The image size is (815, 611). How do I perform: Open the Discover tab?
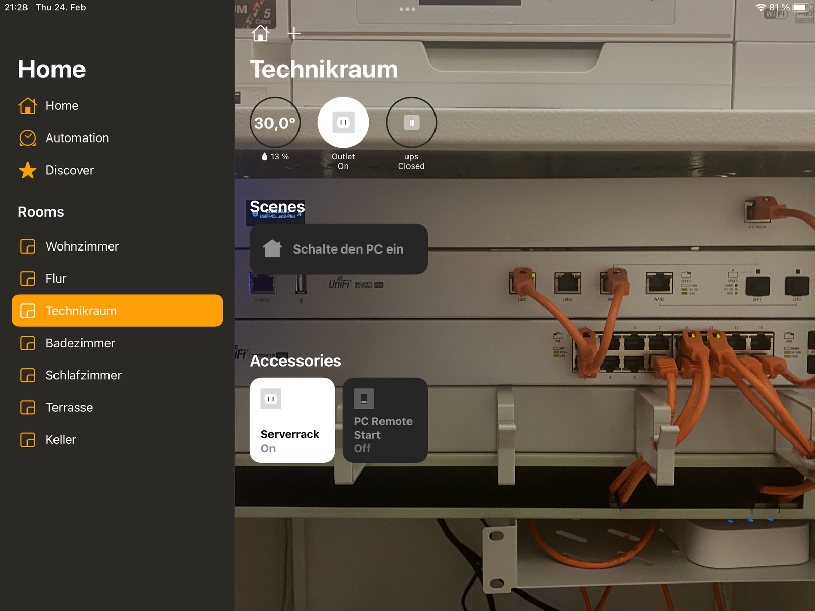click(x=69, y=170)
